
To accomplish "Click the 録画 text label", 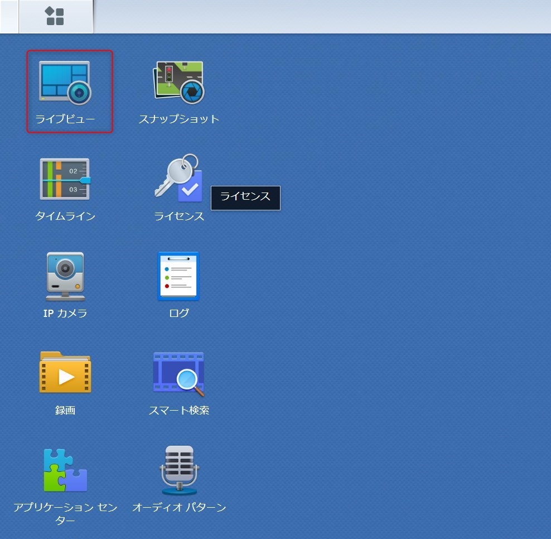I will click(65, 410).
